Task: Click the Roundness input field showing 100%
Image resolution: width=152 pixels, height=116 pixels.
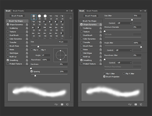Action: [x=46, y=60]
